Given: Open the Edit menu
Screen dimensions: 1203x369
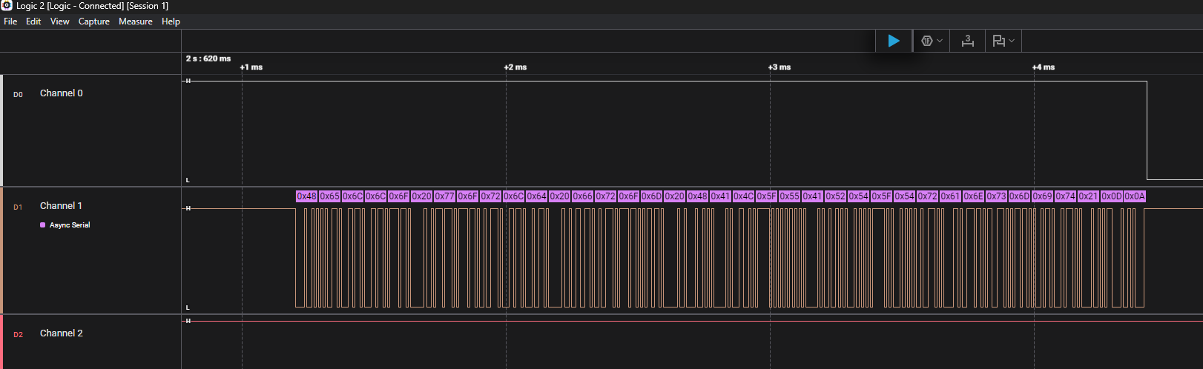Looking at the screenshot, I should (33, 21).
